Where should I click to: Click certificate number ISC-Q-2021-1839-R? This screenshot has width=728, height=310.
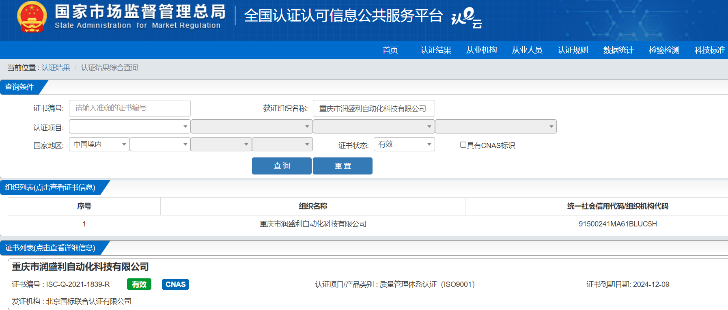tap(78, 284)
